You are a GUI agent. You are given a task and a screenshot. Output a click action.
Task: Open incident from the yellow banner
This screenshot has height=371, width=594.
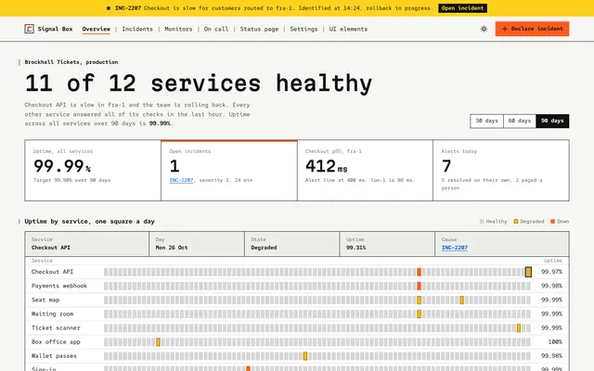pyautogui.click(x=462, y=8)
